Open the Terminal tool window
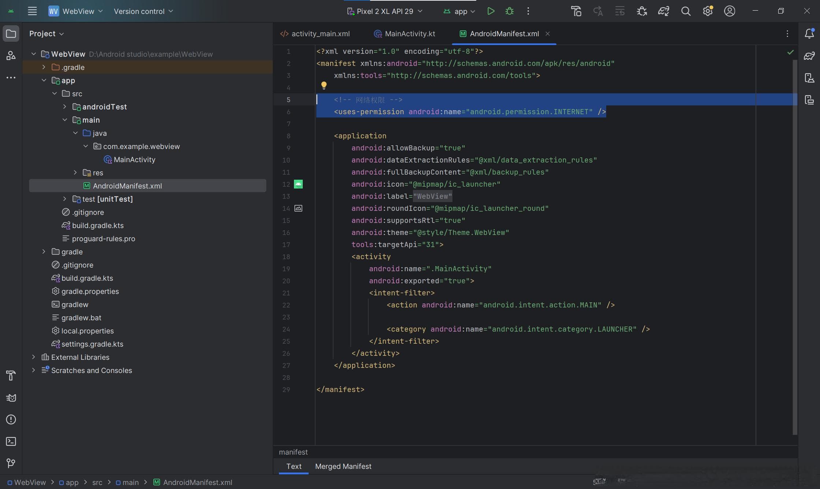This screenshot has height=489, width=820. (x=11, y=441)
